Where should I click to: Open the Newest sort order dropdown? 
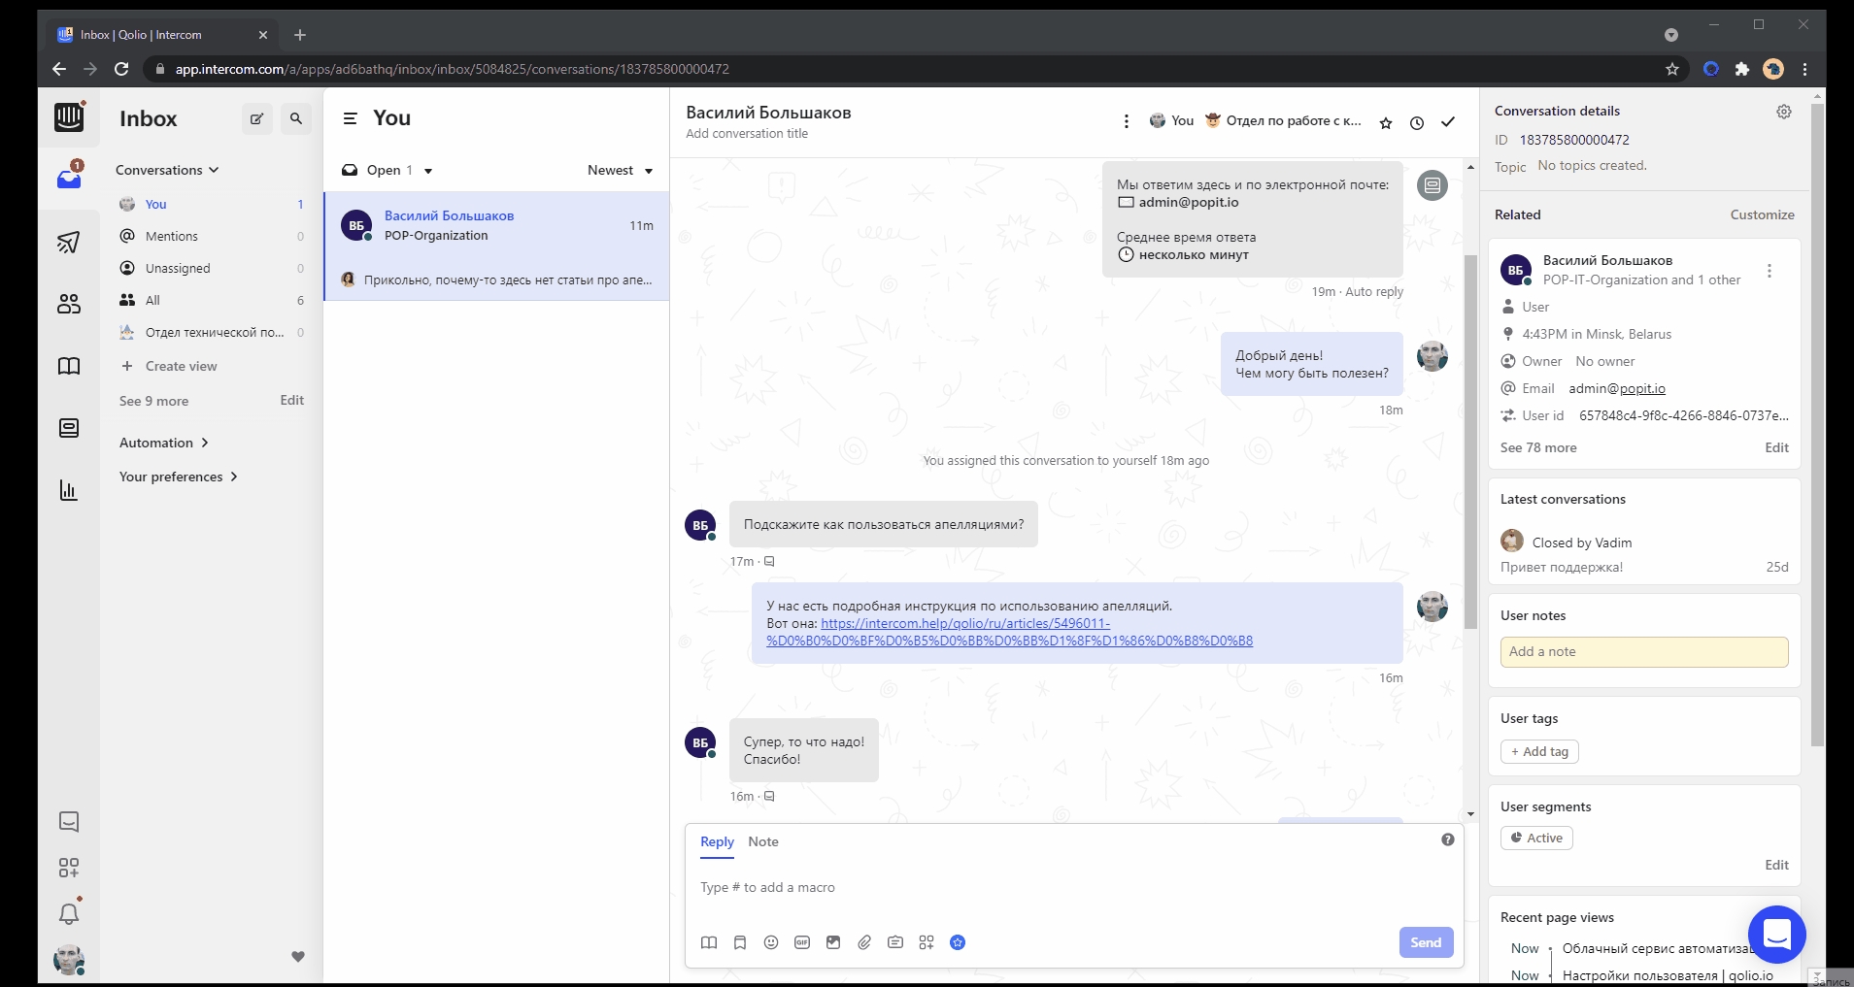(x=620, y=171)
